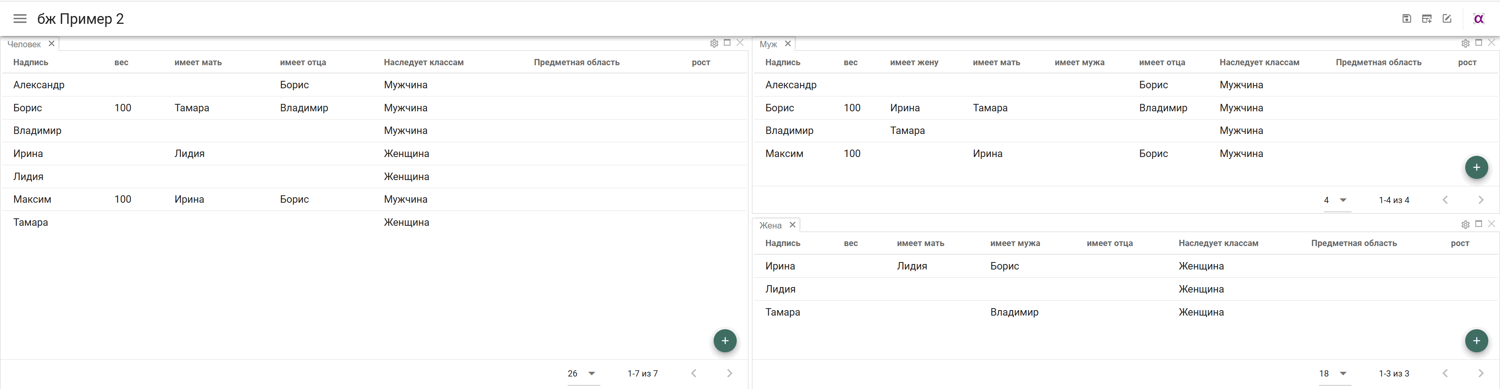Maximize the Жена panel
Screen dimensions: 1500x389
pos(1479,224)
